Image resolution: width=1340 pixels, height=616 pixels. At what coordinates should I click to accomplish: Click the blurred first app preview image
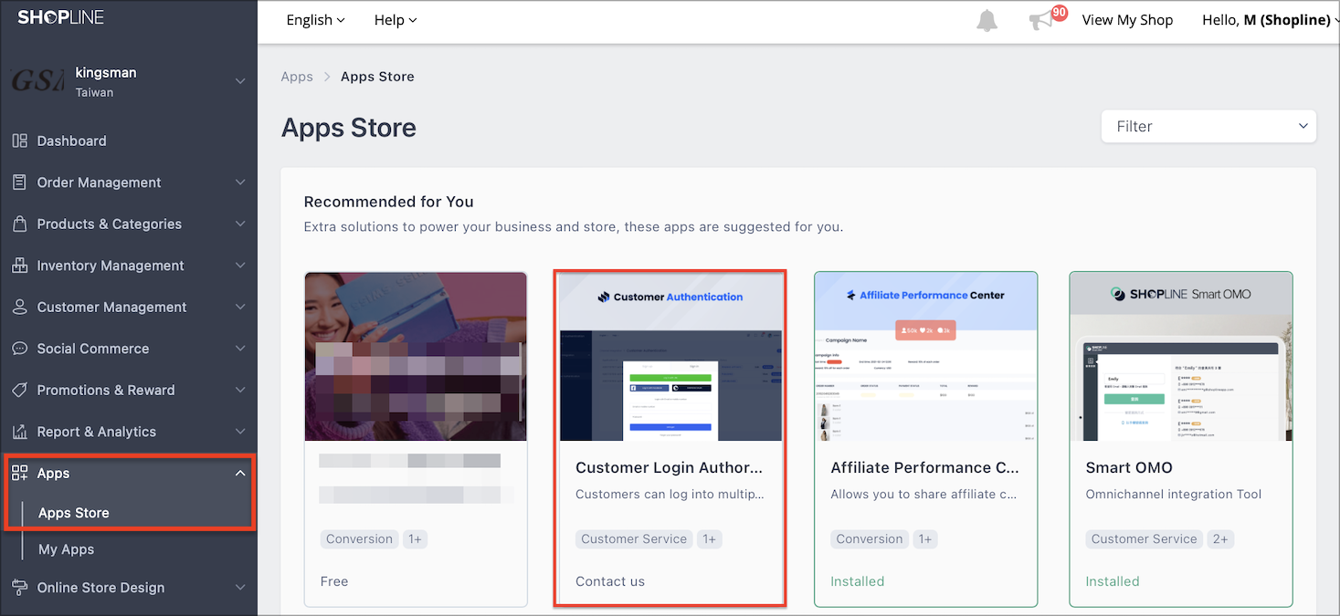click(416, 357)
